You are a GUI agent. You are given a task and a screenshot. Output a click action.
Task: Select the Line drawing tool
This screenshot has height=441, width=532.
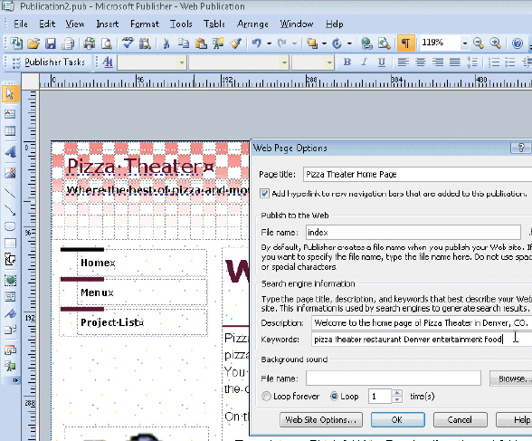click(x=10, y=193)
